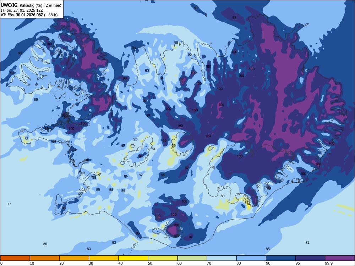Viewport: 355px width, 266px height.
Task: Click the '77' humidity value on the map
Action: [x=9, y=204]
